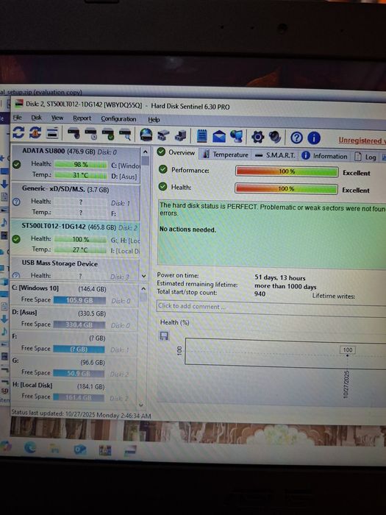This screenshot has height=515, width=386.
Task: Open Outlook from the taskbar
Action: tap(80, 450)
